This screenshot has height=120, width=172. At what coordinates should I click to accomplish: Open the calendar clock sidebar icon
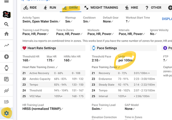[x=6, y=79]
